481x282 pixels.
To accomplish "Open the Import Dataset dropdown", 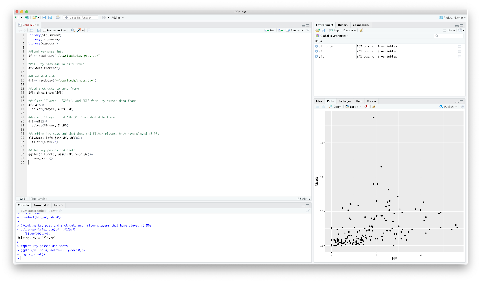I will pos(342,30).
